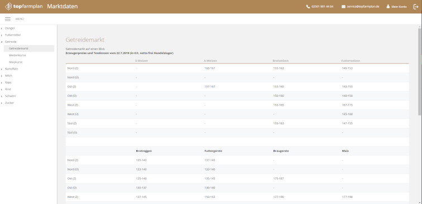Open the hamburger menu icon
422x204 pixels.
[8, 19]
